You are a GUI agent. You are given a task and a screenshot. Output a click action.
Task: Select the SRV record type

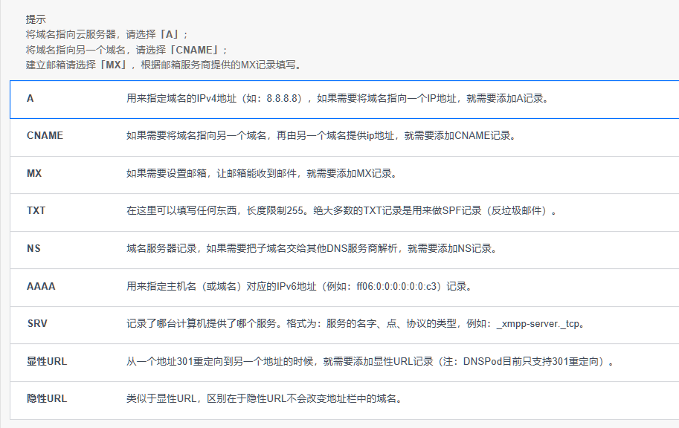point(344,325)
